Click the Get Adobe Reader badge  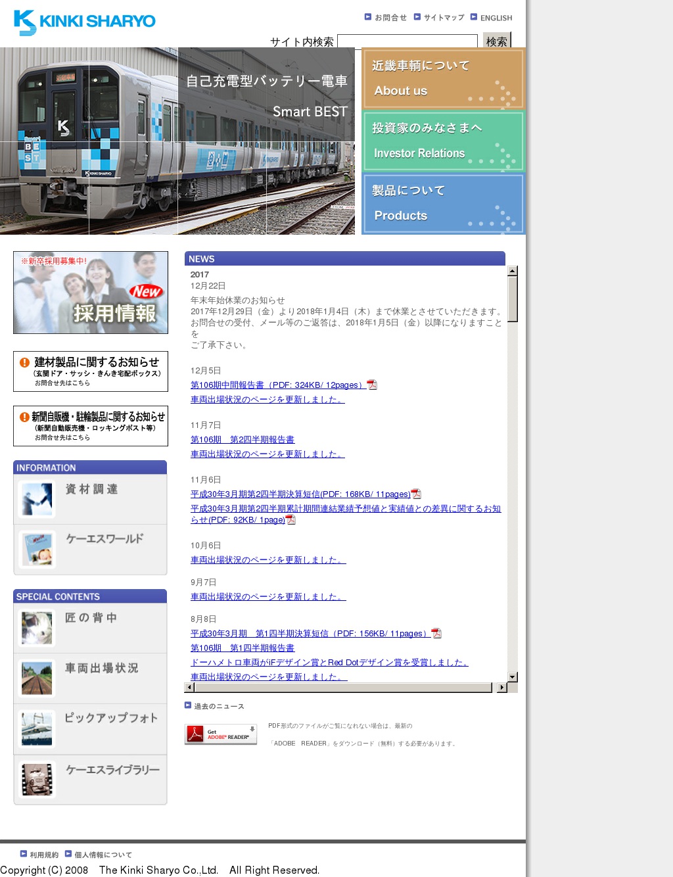click(221, 734)
